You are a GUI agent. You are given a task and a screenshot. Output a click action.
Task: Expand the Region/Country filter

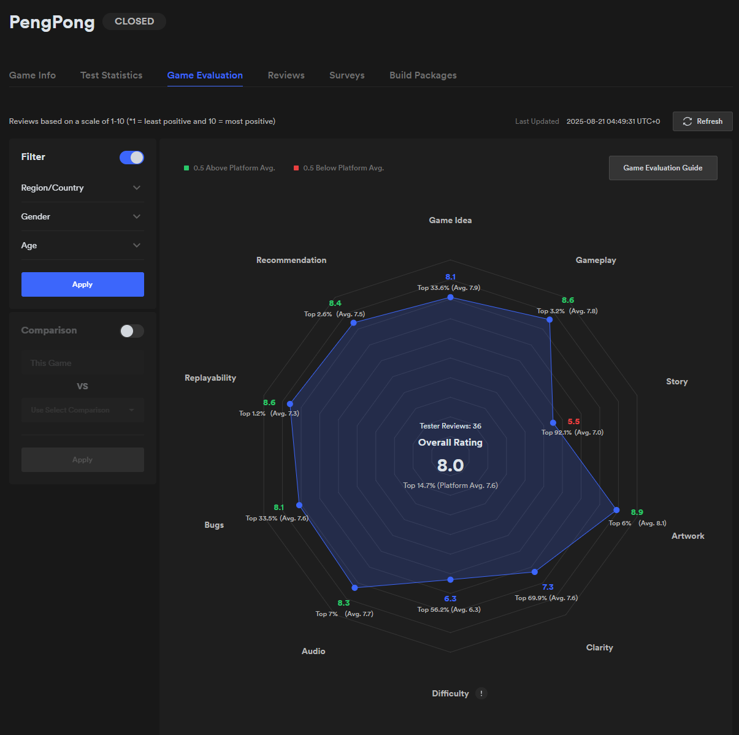[82, 188]
